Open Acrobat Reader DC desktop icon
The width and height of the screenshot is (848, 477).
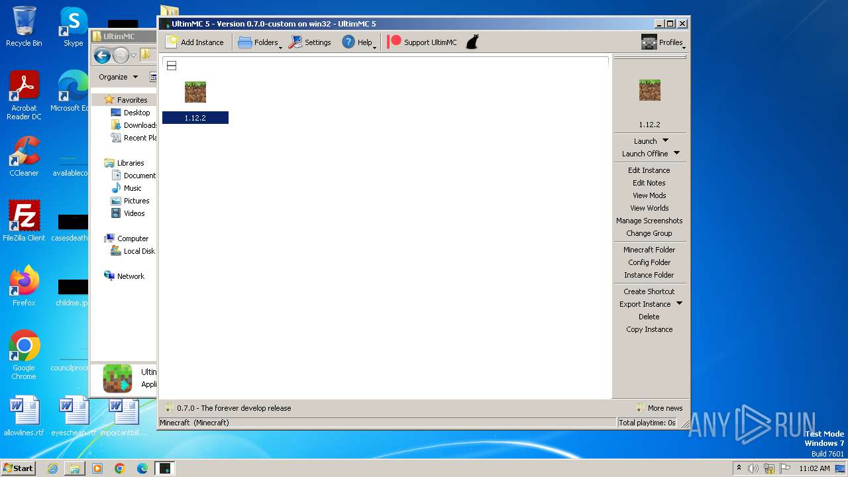coord(24,95)
